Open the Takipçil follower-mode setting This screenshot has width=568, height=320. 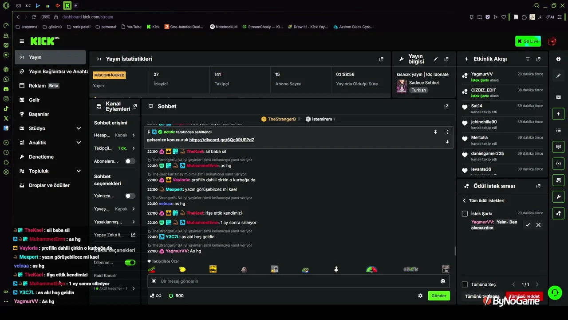(x=114, y=148)
